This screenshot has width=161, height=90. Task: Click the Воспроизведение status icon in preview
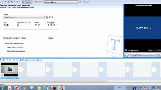pyautogui.click(x=126, y=50)
